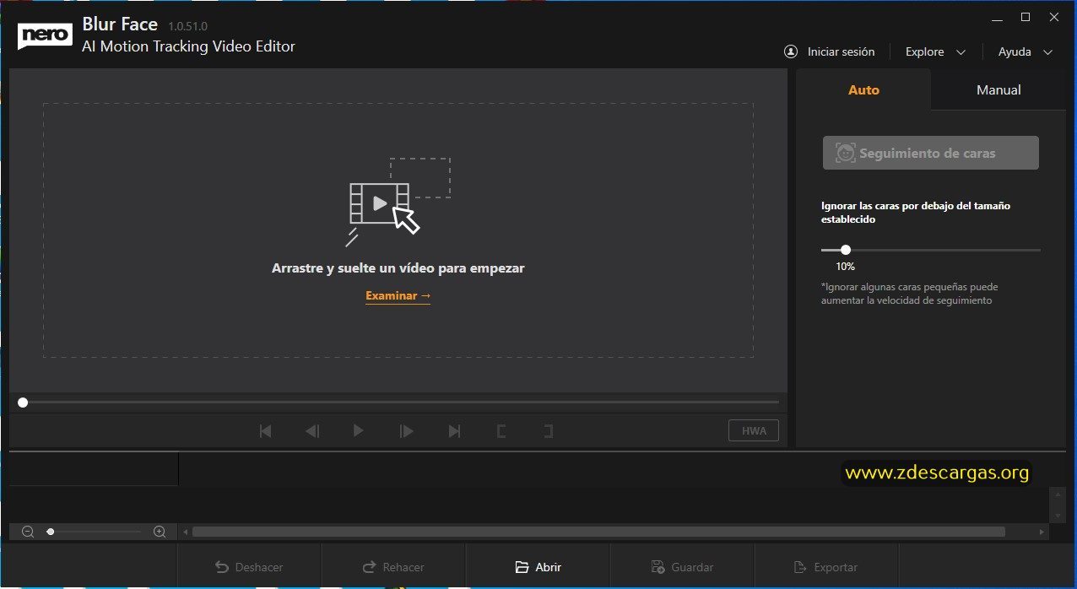Click the timeline zoom slider
This screenshot has width=1077, height=589.
click(x=94, y=532)
